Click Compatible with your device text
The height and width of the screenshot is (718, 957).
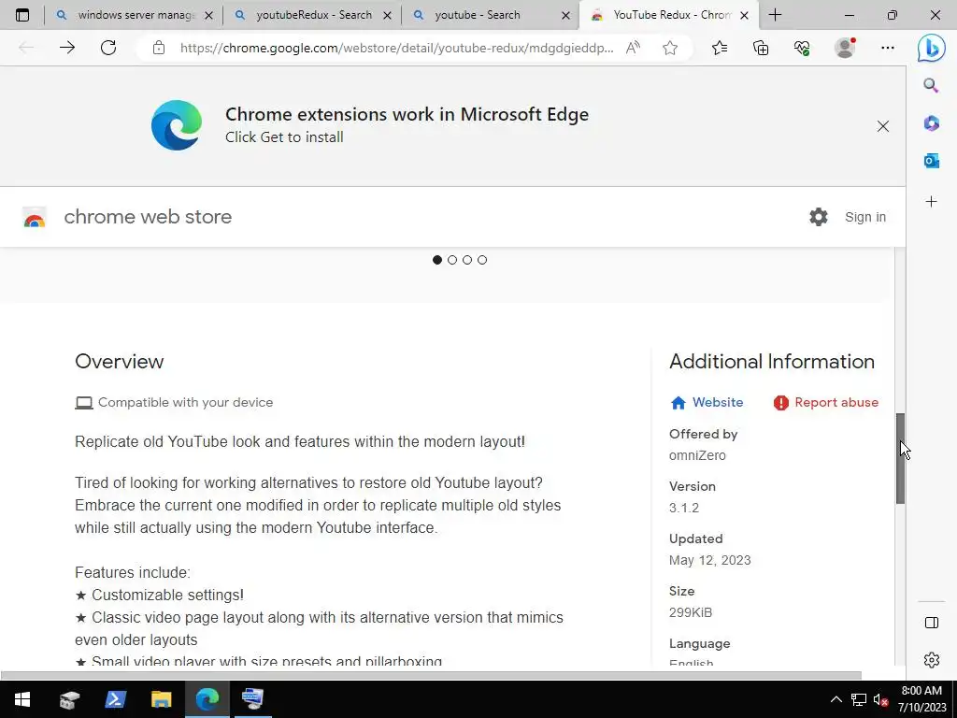point(186,402)
